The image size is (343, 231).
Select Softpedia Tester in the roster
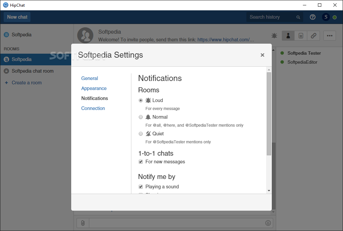[304, 53]
